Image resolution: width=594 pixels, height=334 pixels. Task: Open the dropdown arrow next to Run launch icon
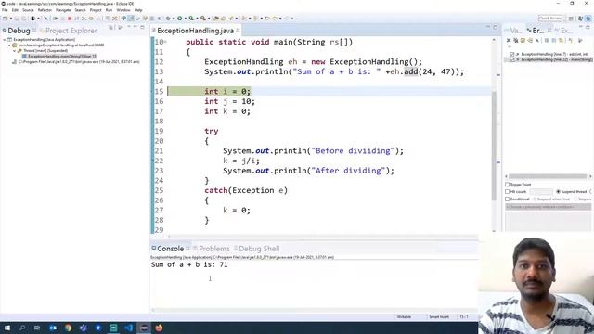[x=186, y=19]
